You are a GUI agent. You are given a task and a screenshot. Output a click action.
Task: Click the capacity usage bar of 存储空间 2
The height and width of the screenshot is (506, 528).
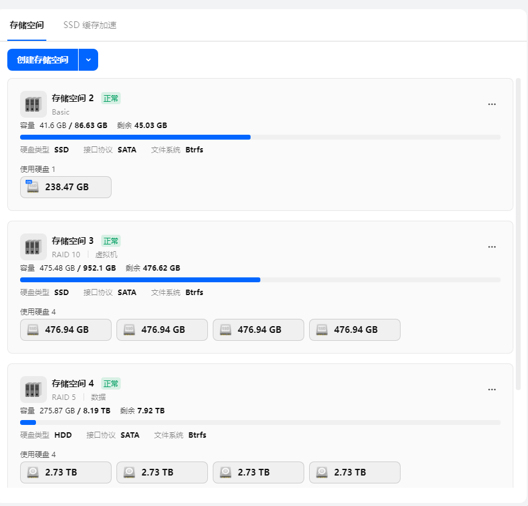coord(260,137)
